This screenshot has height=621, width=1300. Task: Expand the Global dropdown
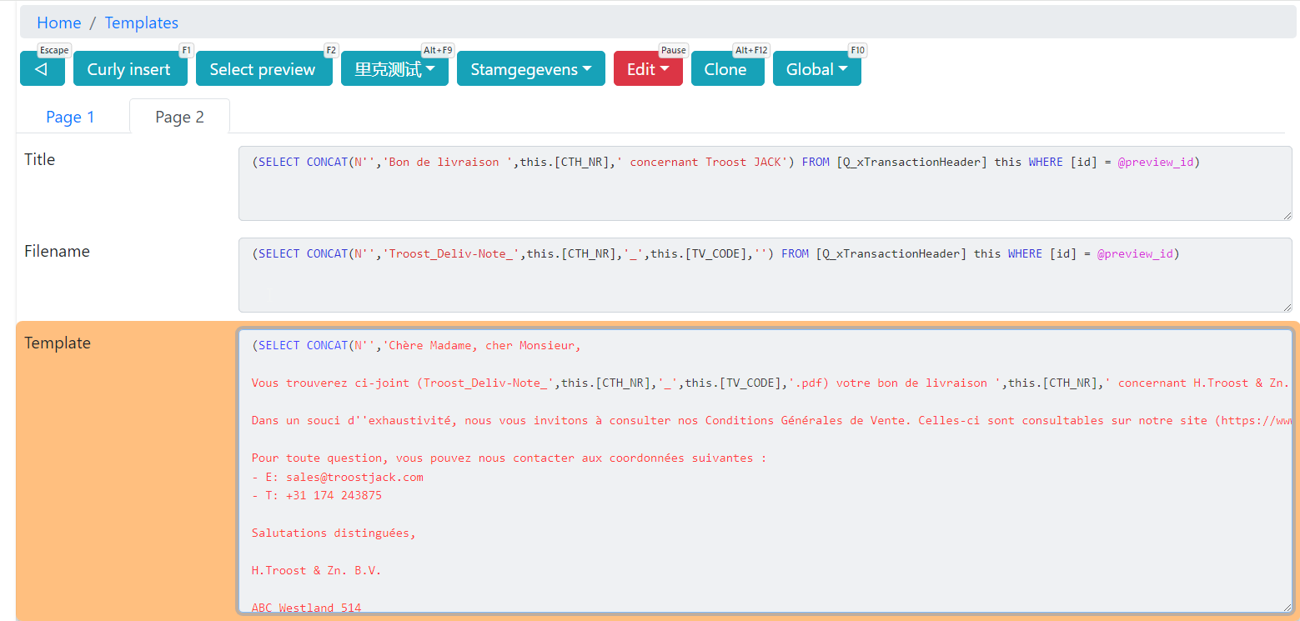(x=816, y=68)
